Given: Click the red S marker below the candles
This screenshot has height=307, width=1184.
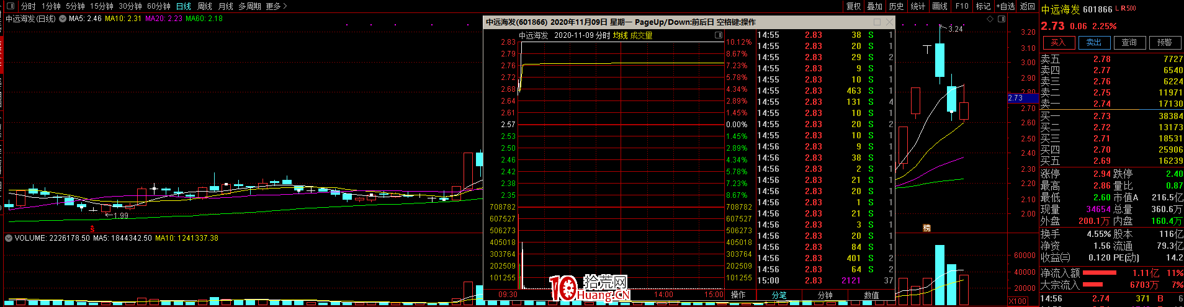Looking at the screenshot, I should (92, 229).
